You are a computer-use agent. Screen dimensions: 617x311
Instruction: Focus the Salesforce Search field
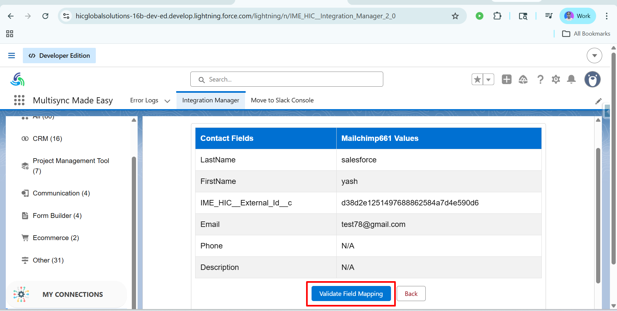287,79
